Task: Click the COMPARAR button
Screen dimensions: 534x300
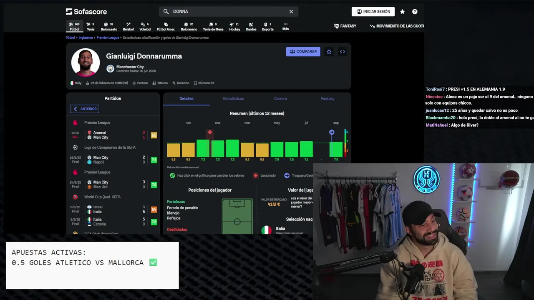Action: (303, 52)
